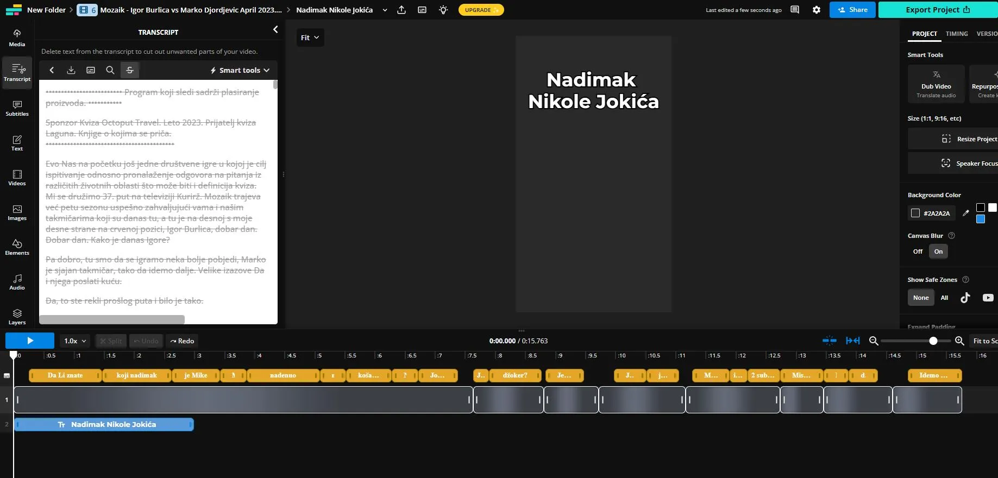Switch to PROJECT tab

click(925, 34)
